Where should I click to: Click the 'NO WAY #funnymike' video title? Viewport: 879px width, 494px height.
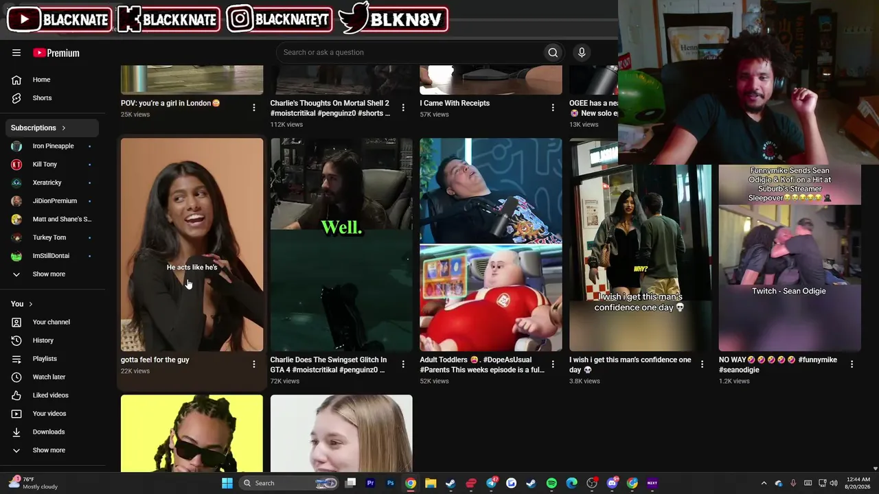pyautogui.click(x=778, y=364)
